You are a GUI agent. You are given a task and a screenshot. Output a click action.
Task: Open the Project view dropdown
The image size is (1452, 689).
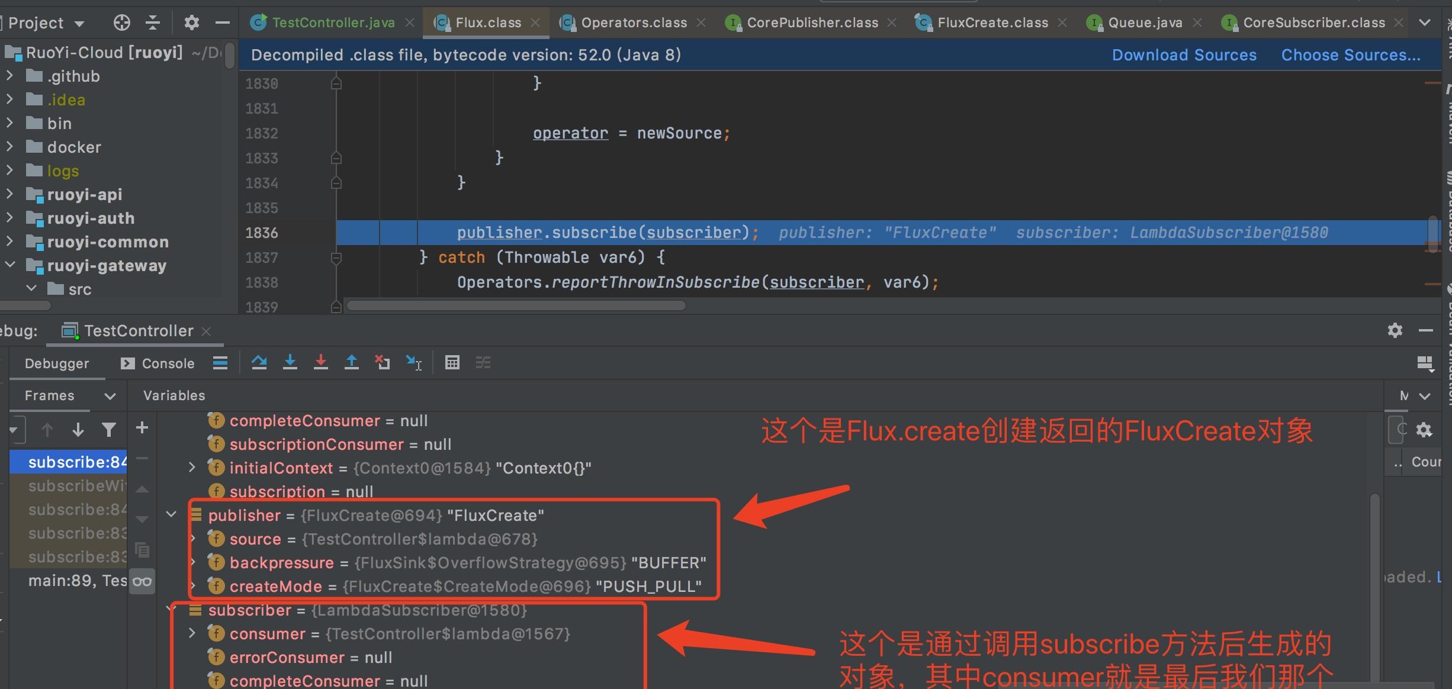click(79, 24)
